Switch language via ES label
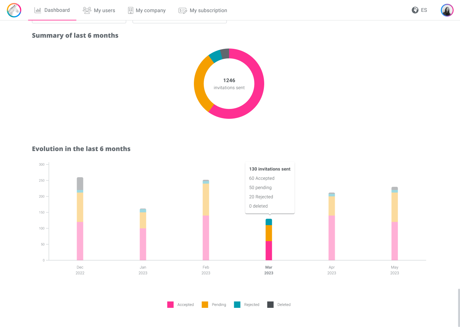The width and height of the screenshot is (460, 327). coord(424,10)
